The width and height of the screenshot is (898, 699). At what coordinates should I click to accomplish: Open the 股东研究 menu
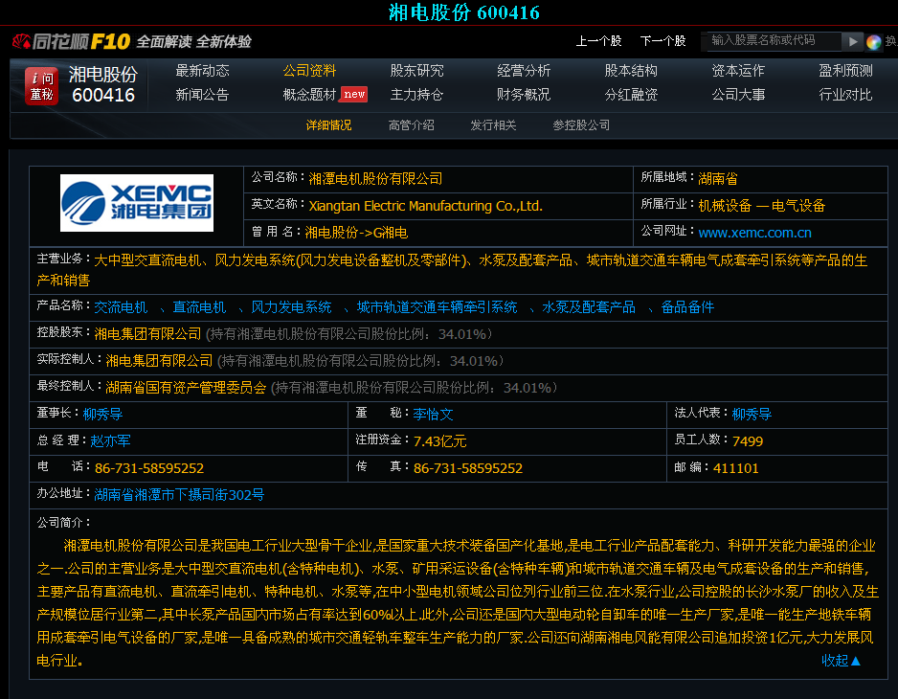point(417,71)
